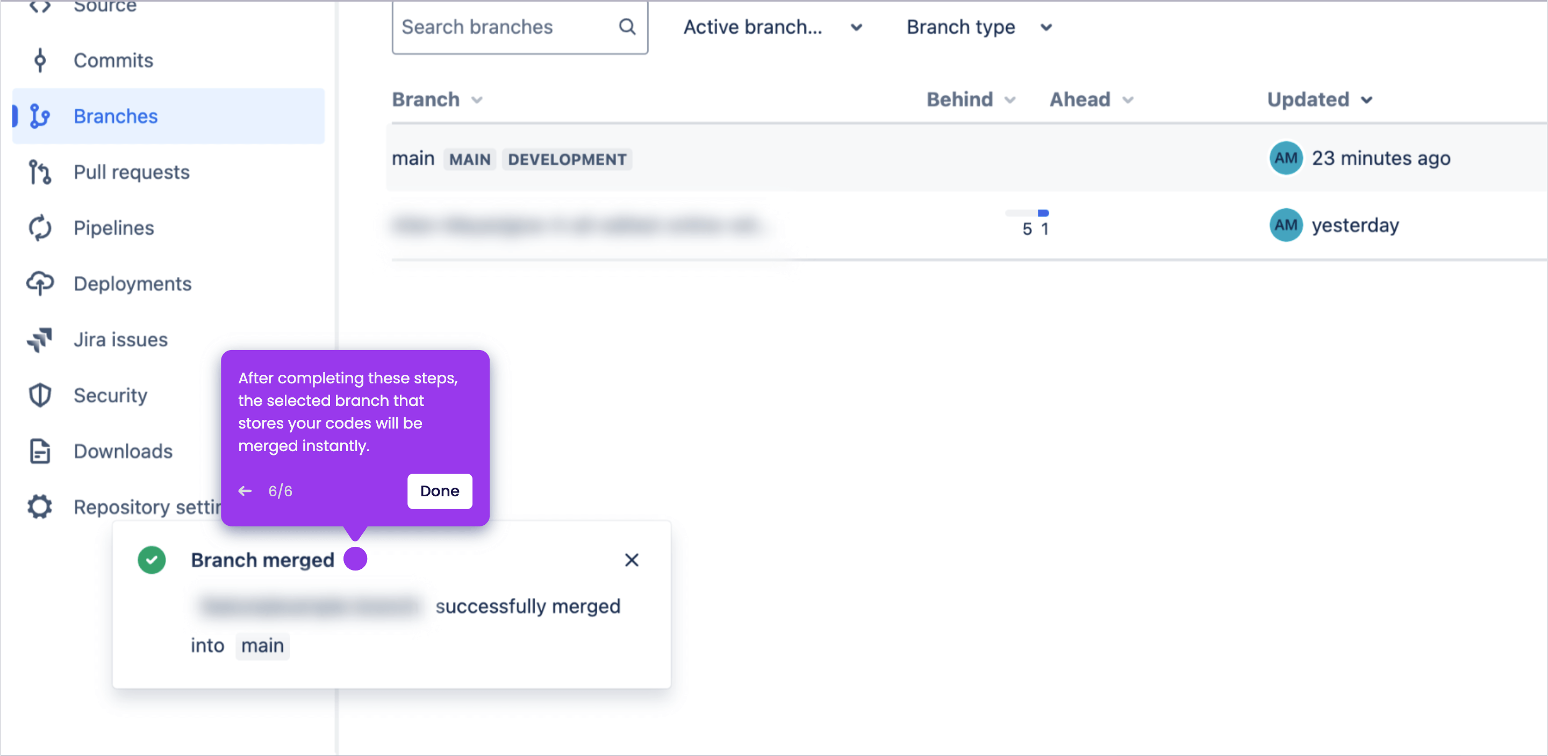Viewport: 1548px width, 756px height.
Task: Click the MAIN label badge
Action: [x=469, y=159]
